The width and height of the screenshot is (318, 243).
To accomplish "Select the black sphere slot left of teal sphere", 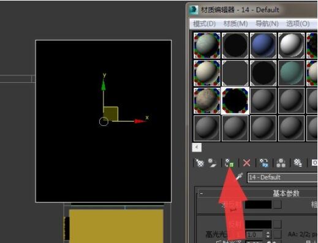I will (x=263, y=73).
